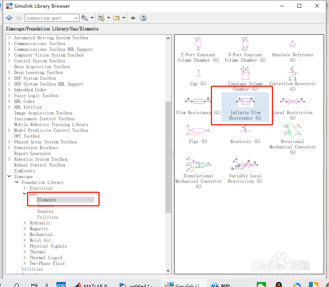Open Report Generator library
Screen dimensions: 329x287
tap(33, 154)
